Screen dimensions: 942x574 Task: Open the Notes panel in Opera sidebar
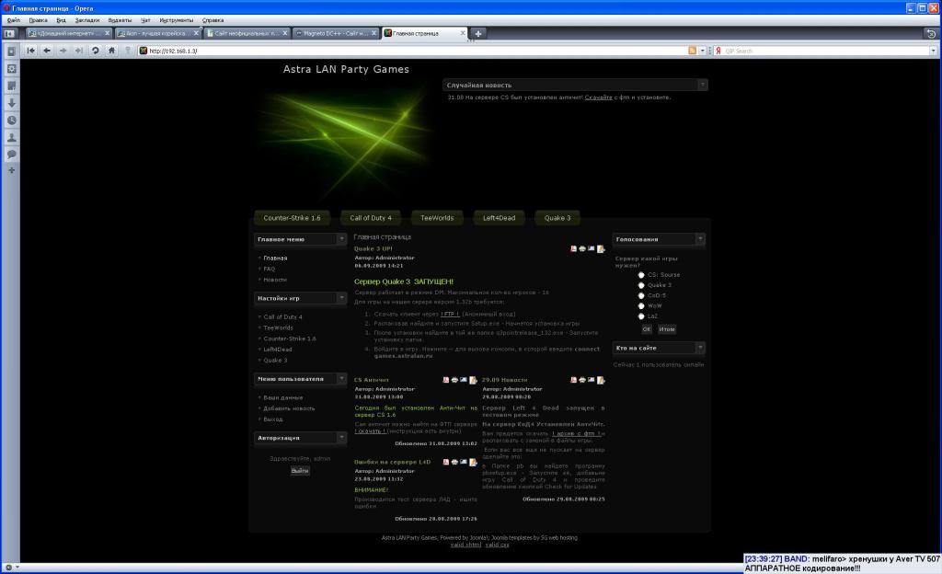click(x=11, y=86)
